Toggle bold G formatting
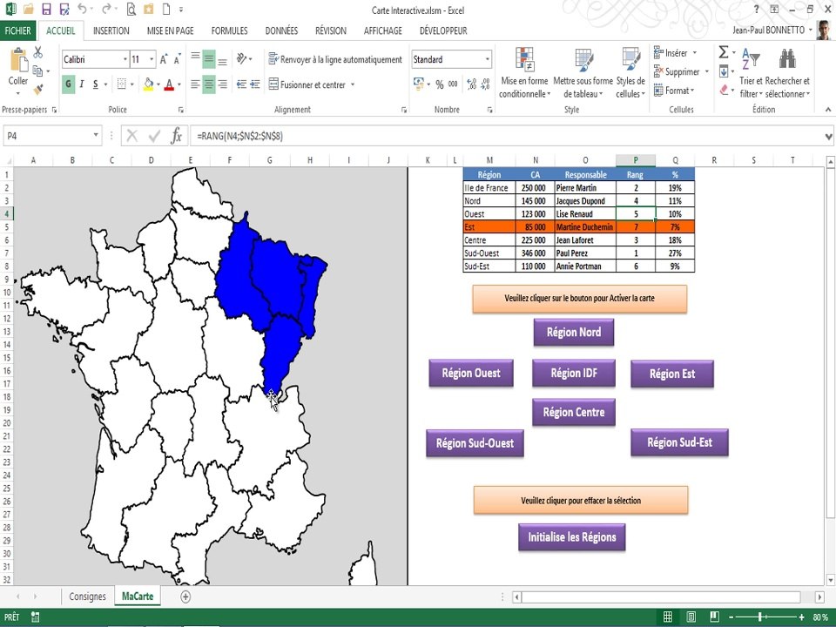The width and height of the screenshot is (836, 627). click(68, 84)
